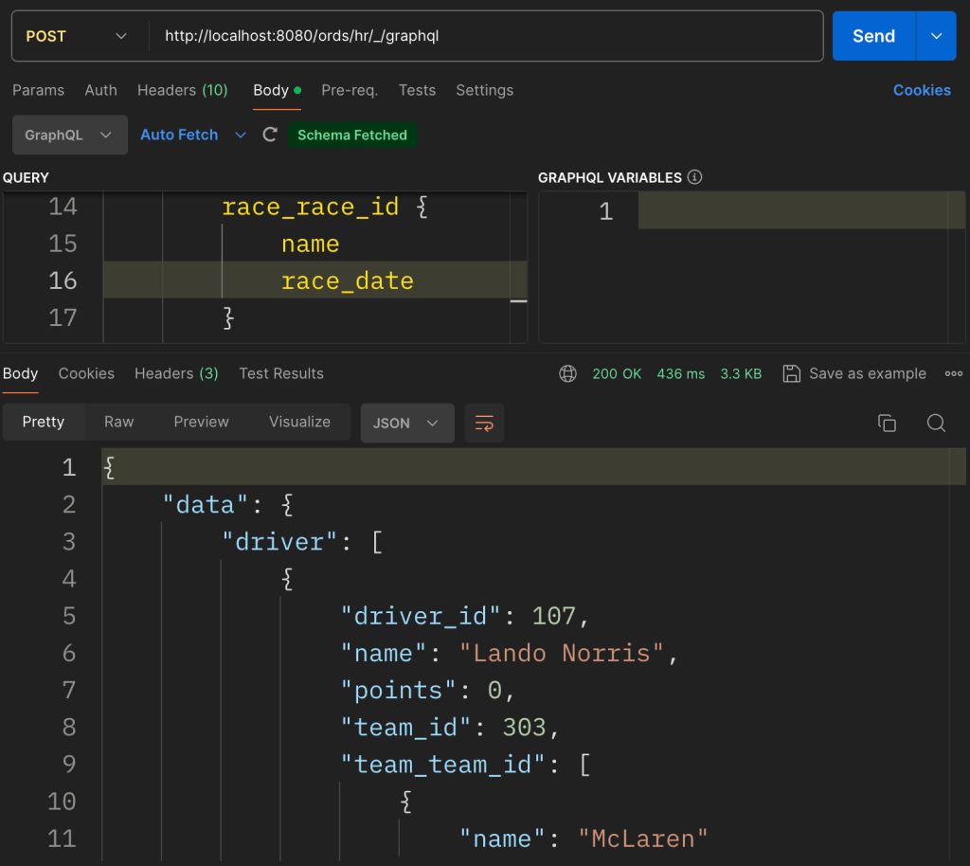This screenshot has height=866, width=970.
Task: Switch to the Headers (10) request tab
Action: (x=182, y=90)
